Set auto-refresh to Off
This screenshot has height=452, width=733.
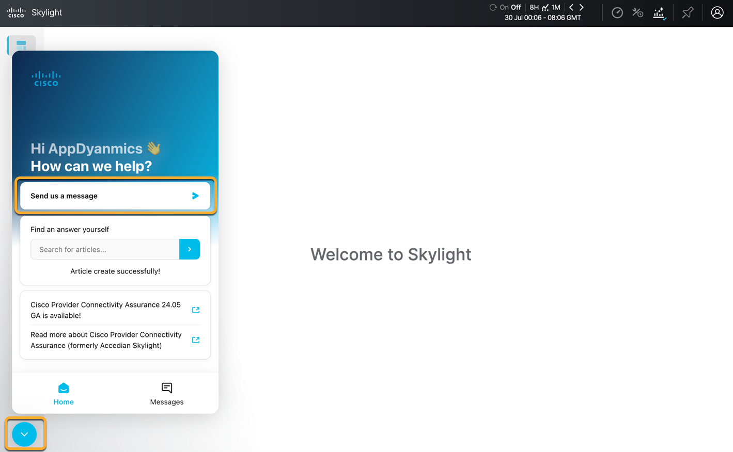click(x=516, y=7)
